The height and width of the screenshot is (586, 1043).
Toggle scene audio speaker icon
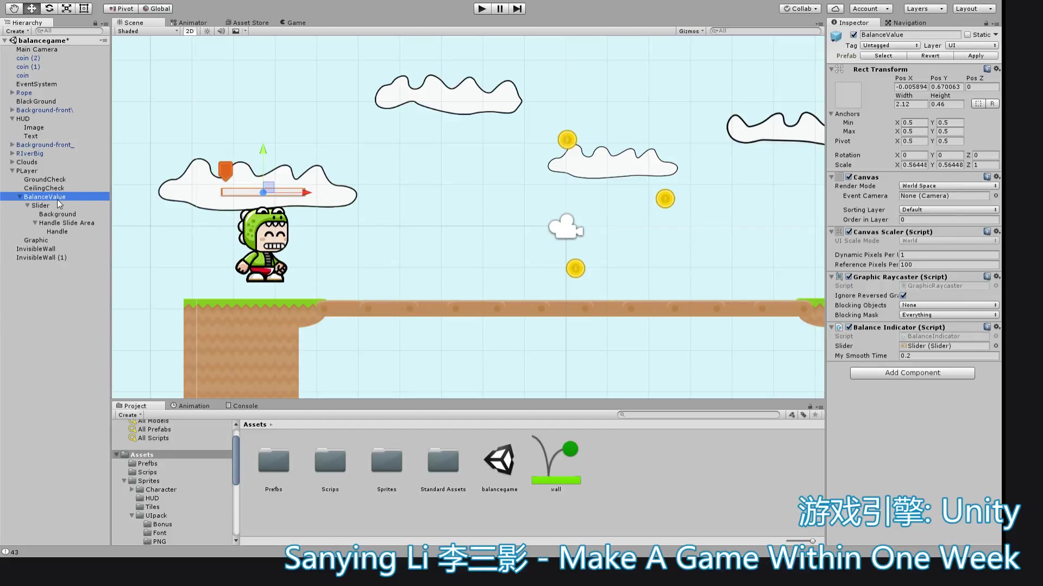coord(221,31)
